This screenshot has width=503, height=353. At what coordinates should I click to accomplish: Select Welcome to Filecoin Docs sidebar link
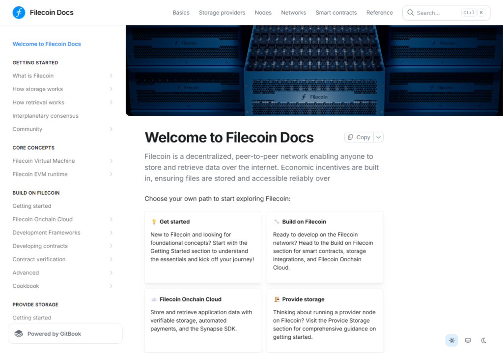(x=47, y=44)
